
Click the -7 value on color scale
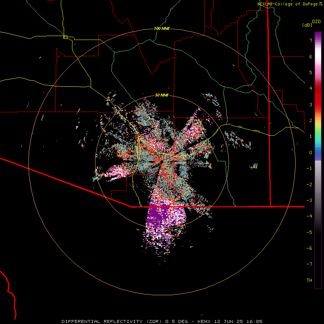click(309, 264)
